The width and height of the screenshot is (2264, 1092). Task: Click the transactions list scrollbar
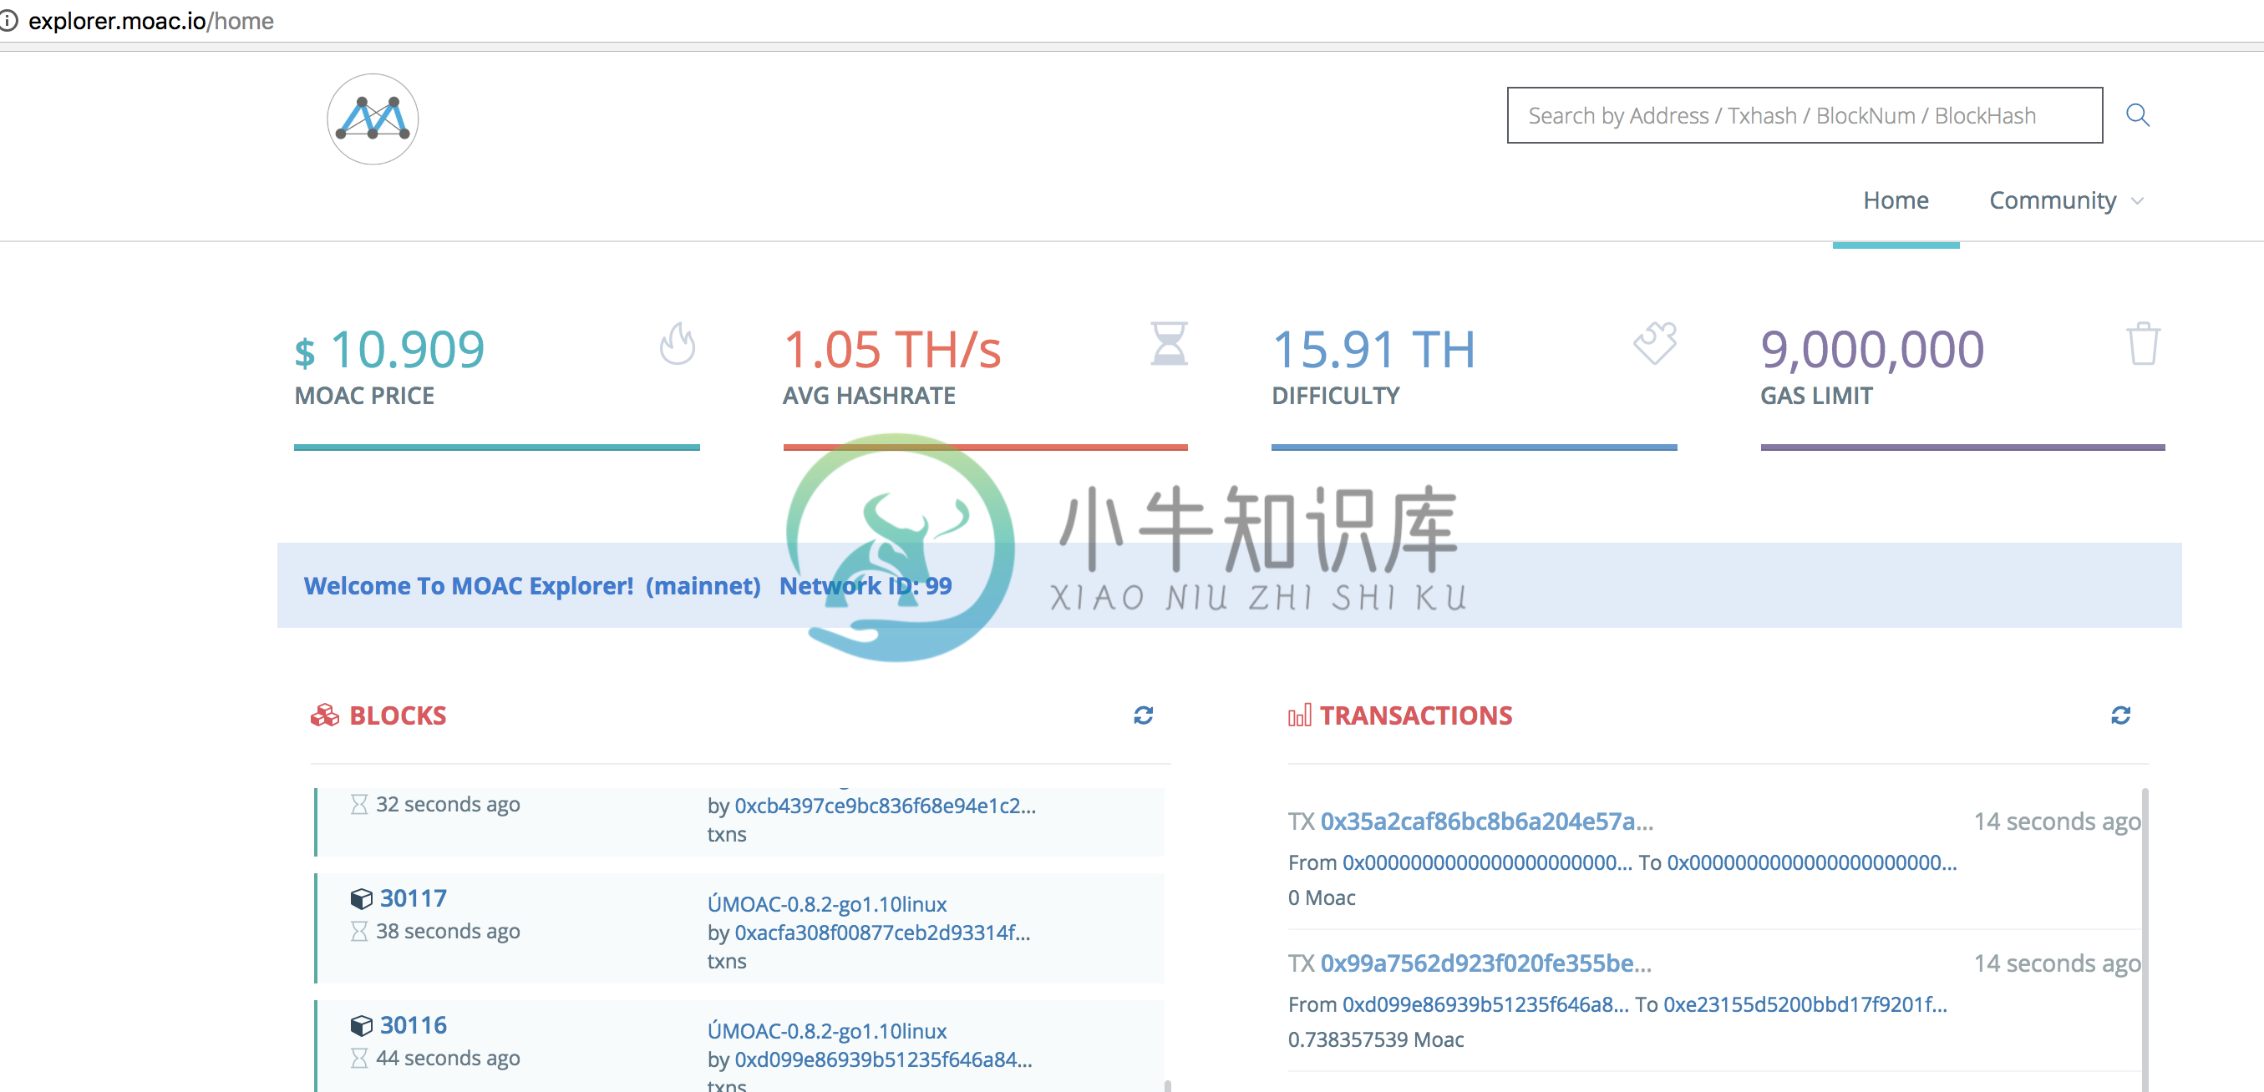[x=2145, y=940]
